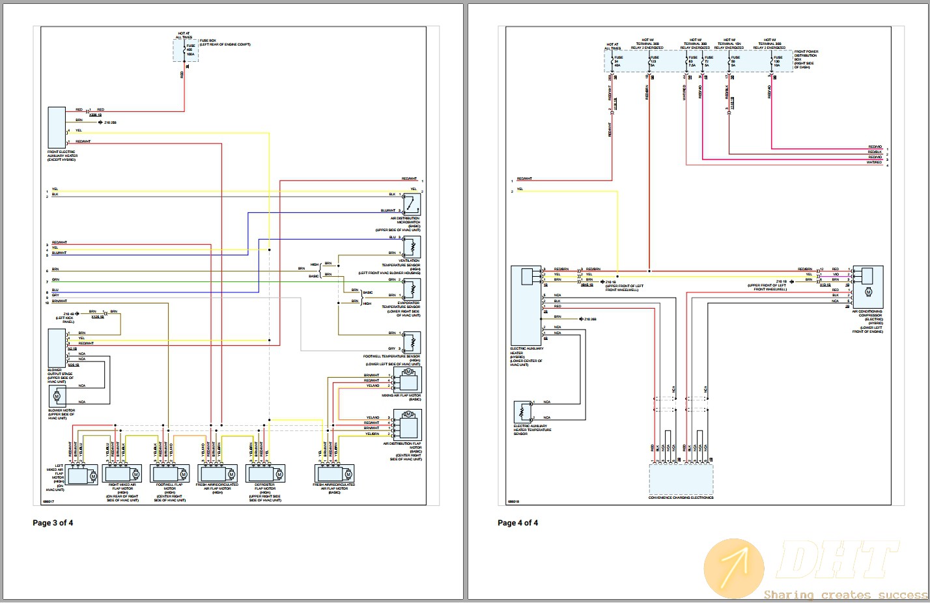930x603 pixels.
Task: Click the FOOTWELL FLAP MOTOR label
Action: point(169,492)
